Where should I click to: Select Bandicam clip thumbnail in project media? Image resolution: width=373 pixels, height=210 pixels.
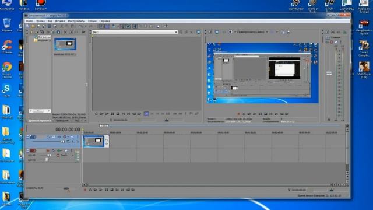(x=65, y=44)
